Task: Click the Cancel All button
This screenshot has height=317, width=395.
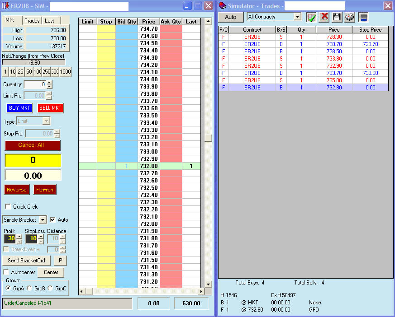Action: point(32,145)
